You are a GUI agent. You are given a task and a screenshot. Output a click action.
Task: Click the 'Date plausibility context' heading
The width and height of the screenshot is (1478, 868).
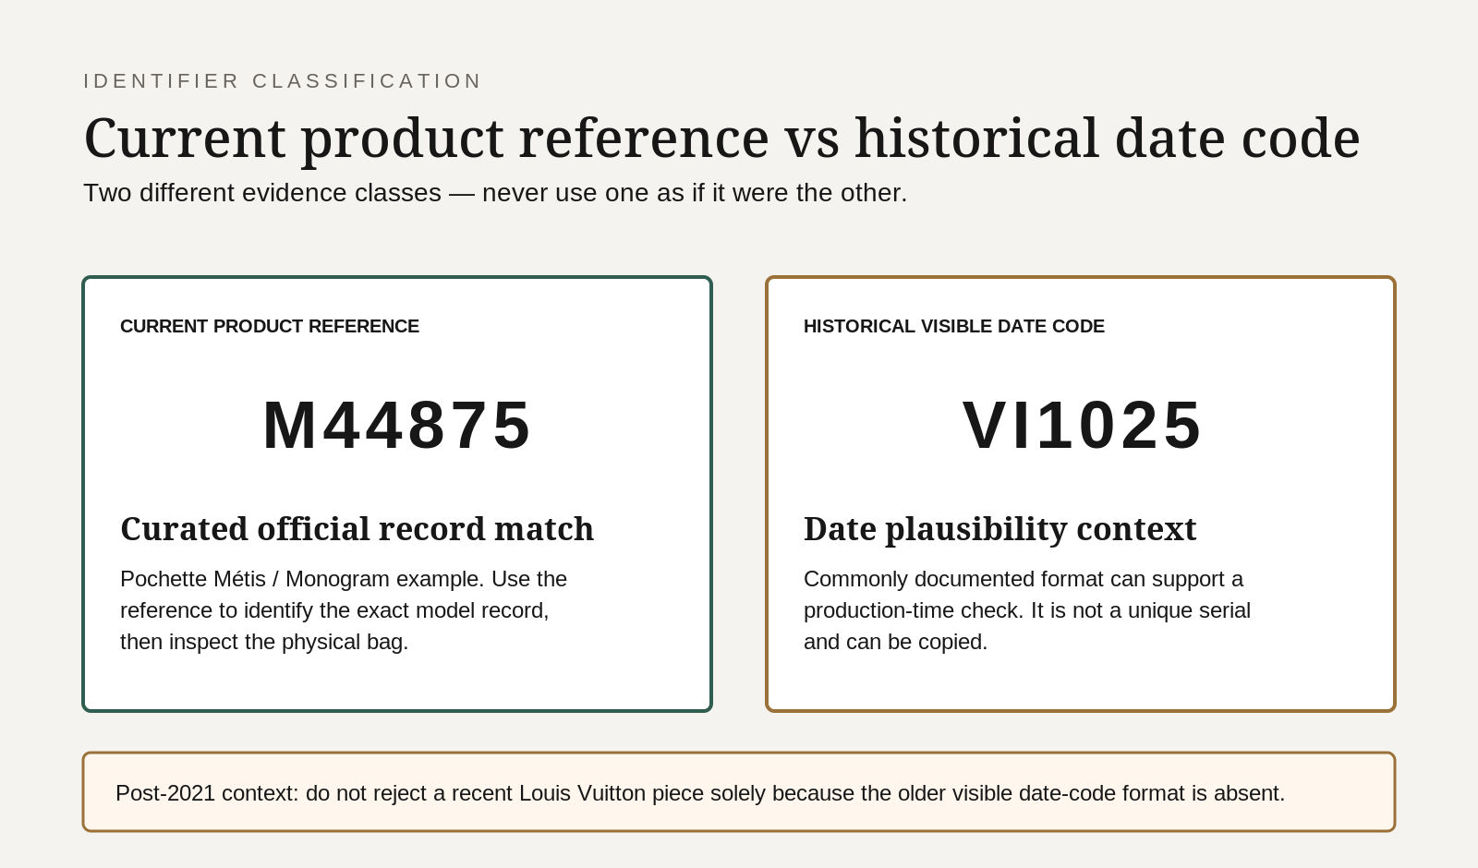tap(1000, 529)
